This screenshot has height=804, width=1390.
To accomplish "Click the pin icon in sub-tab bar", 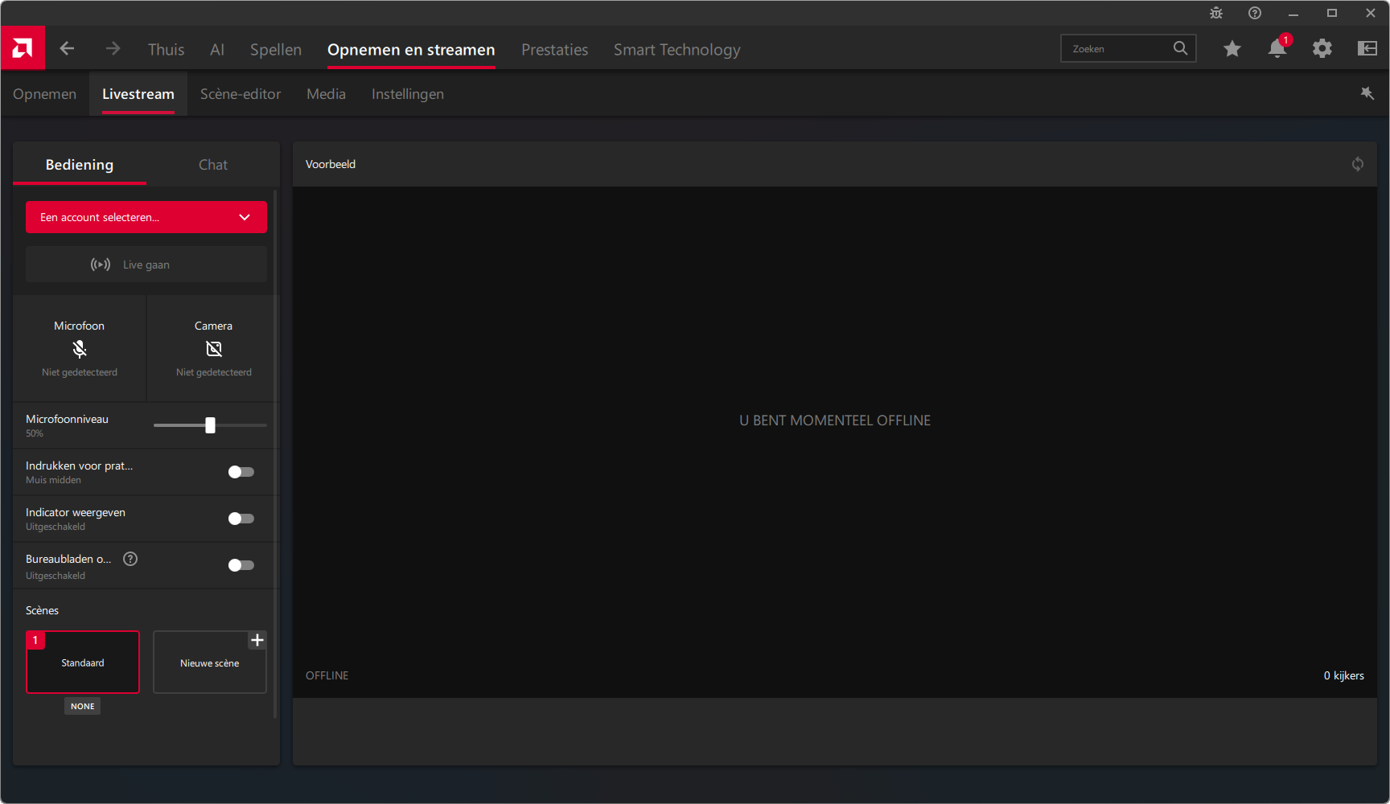I will [x=1367, y=93].
